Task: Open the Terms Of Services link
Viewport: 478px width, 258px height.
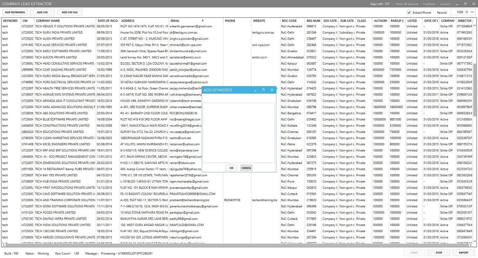Action: (x=407, y=4)
